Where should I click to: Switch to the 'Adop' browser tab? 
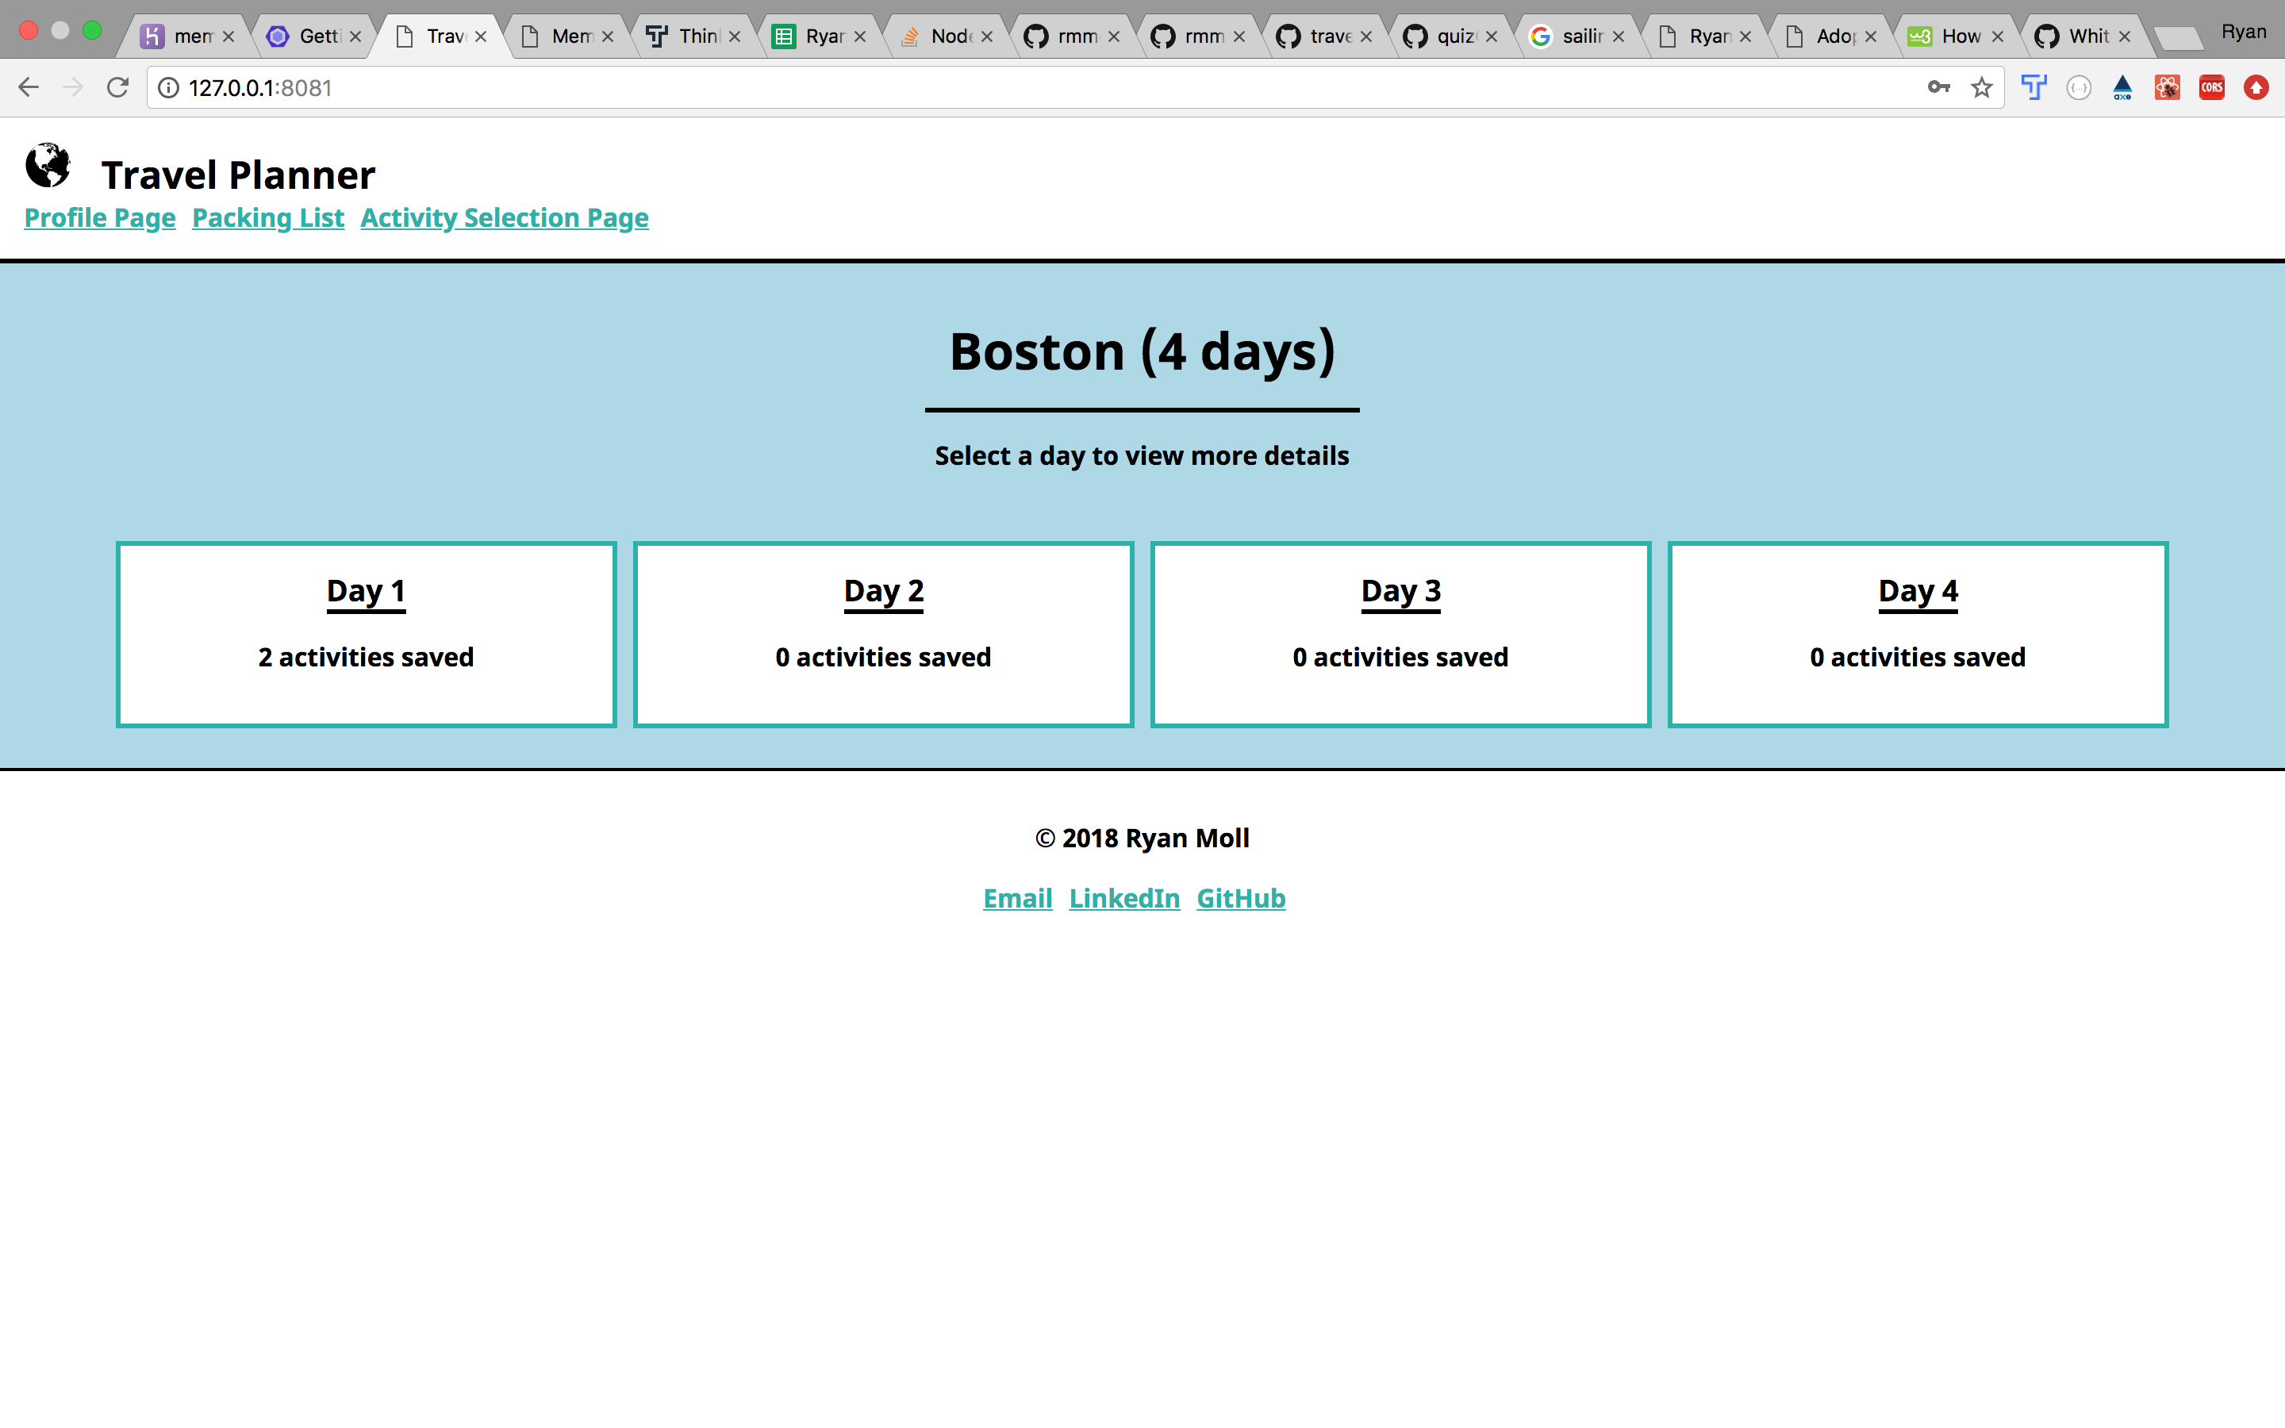pos(1831,36)
